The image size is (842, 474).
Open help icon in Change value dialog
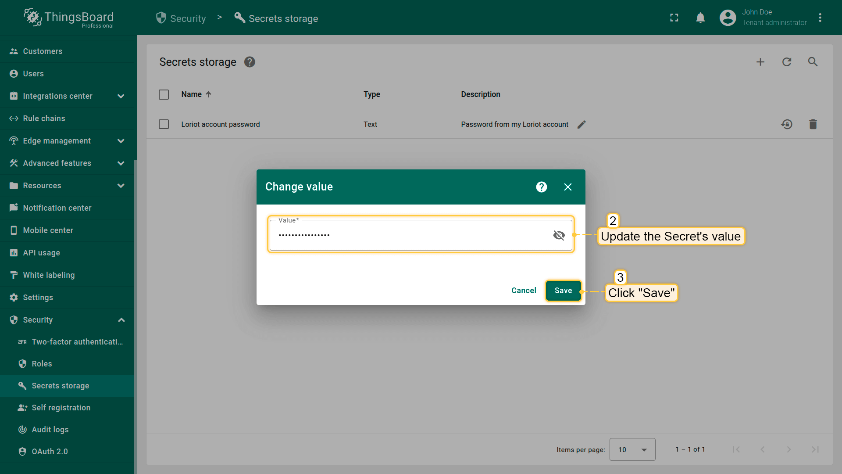pyautogui.click(x=542, y=187)
